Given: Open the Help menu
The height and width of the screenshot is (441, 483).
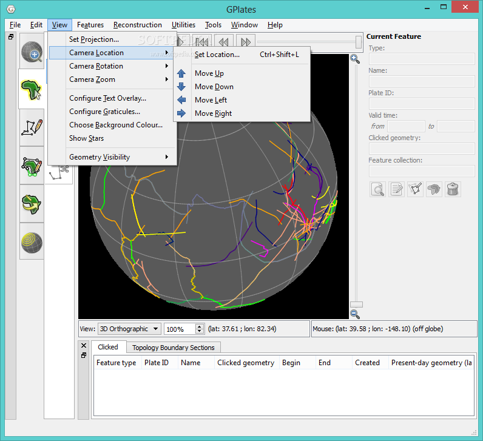Looking at the screenshot, I should click(275, 25).
